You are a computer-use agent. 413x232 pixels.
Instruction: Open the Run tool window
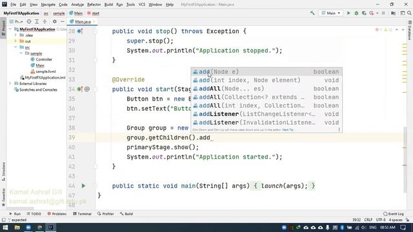pyautogui.click(x=15, y=214)
